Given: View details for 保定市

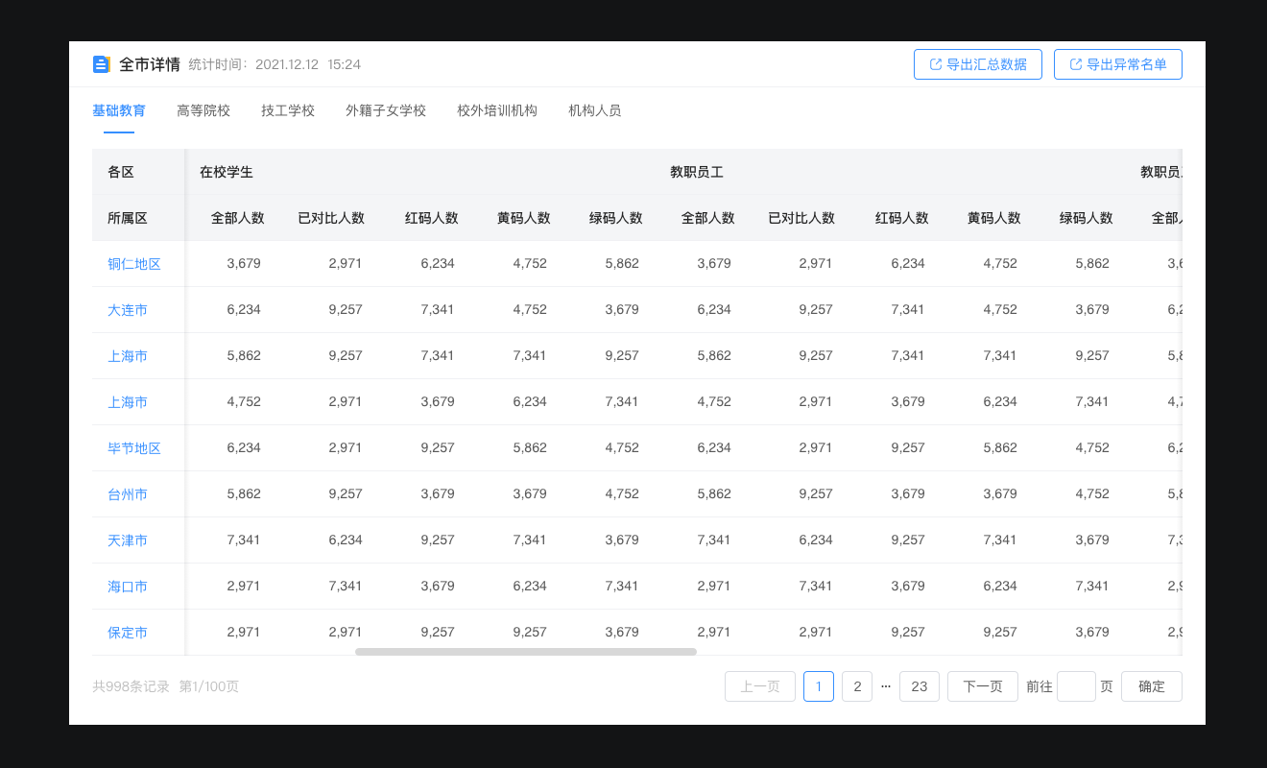Looking at the screenshot, I should (128, 633).
